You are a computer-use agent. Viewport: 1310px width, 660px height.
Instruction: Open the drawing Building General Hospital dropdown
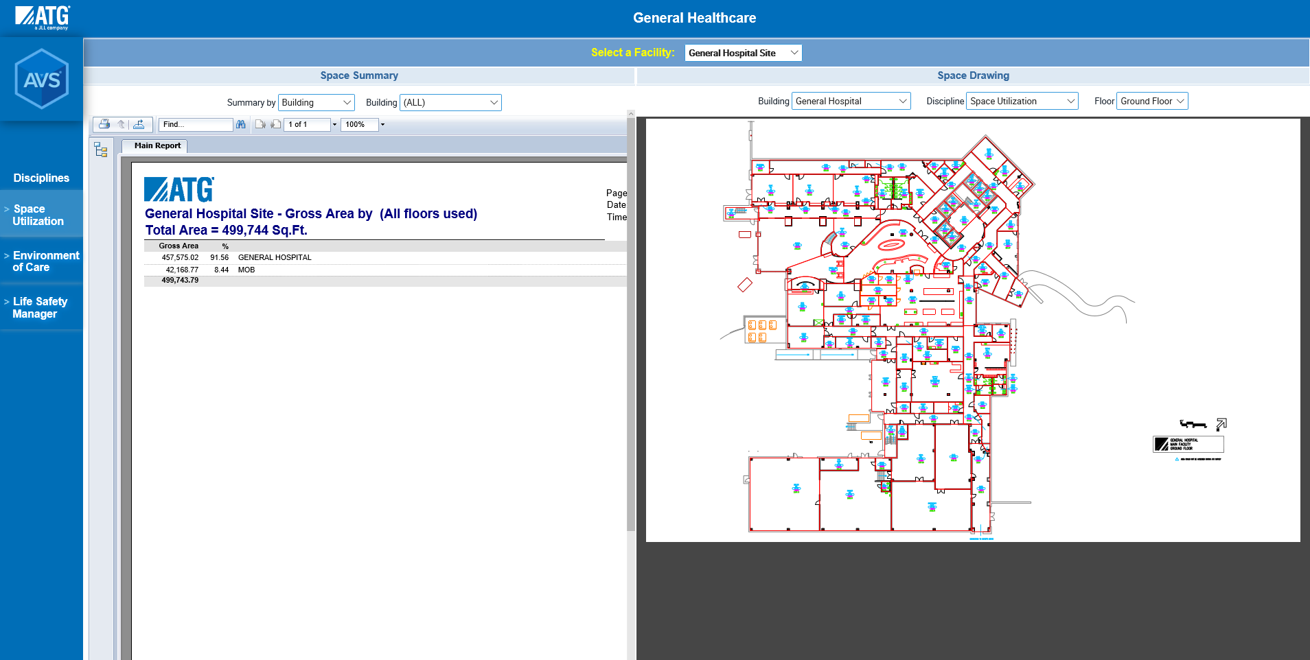[851, 101]
